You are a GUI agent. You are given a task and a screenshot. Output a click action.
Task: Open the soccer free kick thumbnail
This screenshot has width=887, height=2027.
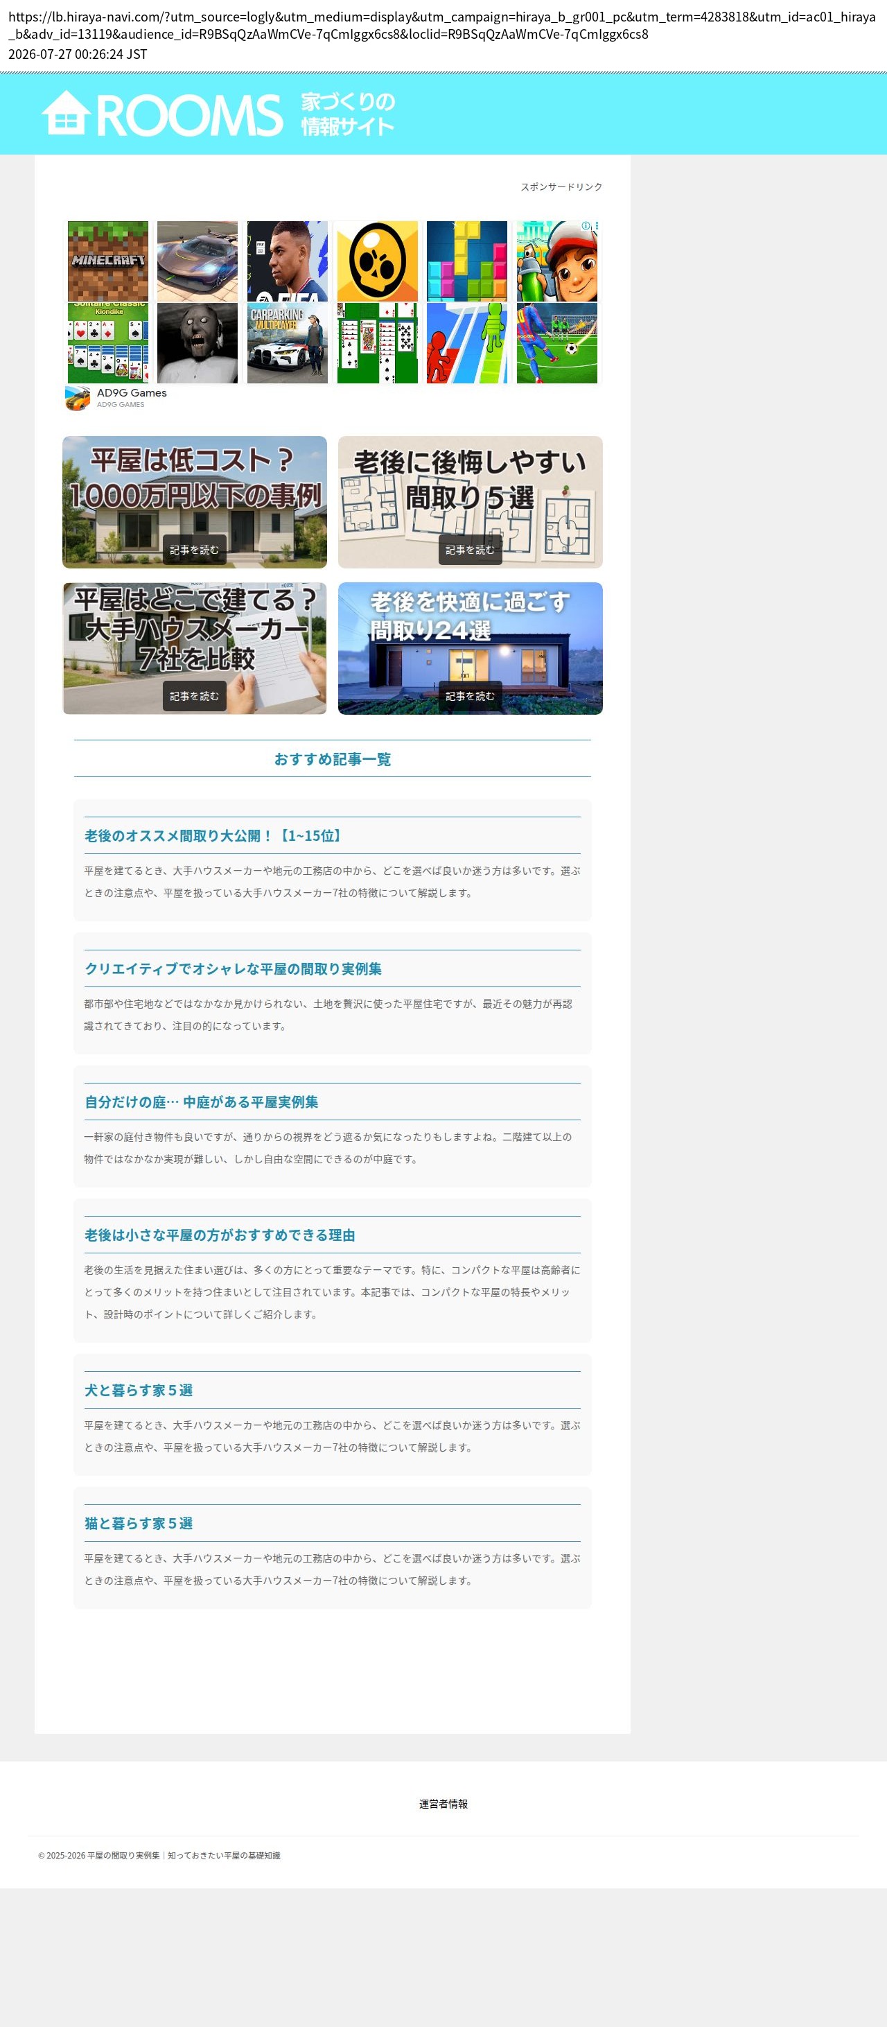(x=556, y=343)
